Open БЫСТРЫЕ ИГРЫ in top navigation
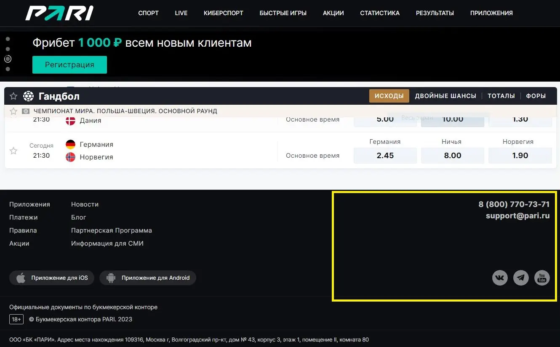 [283, 13]
